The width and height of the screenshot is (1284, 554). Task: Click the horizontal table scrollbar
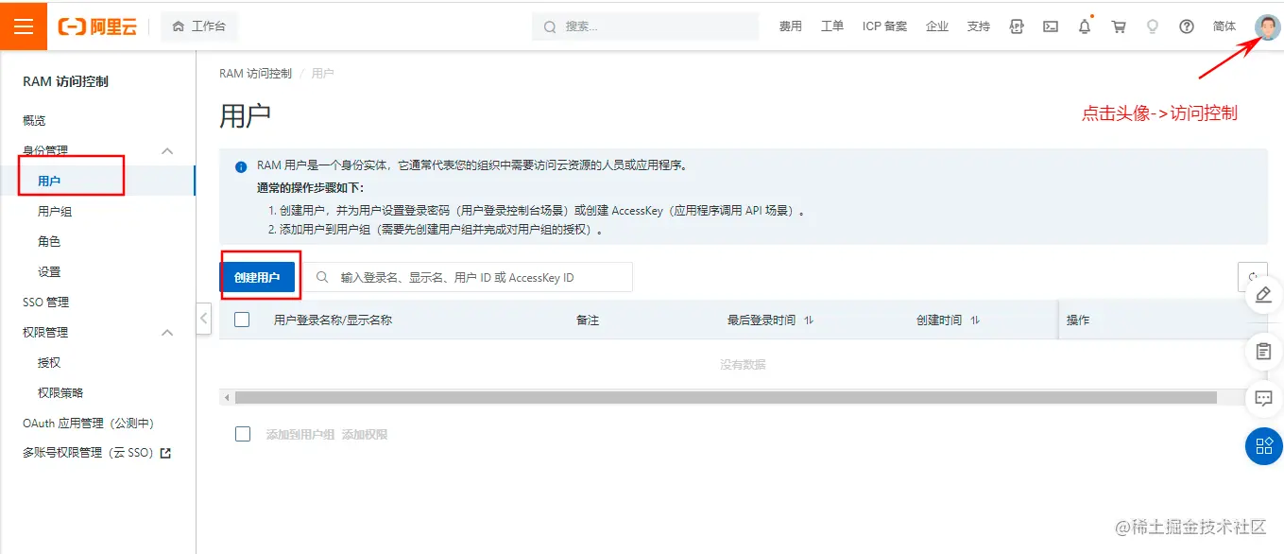coord(726,398)
